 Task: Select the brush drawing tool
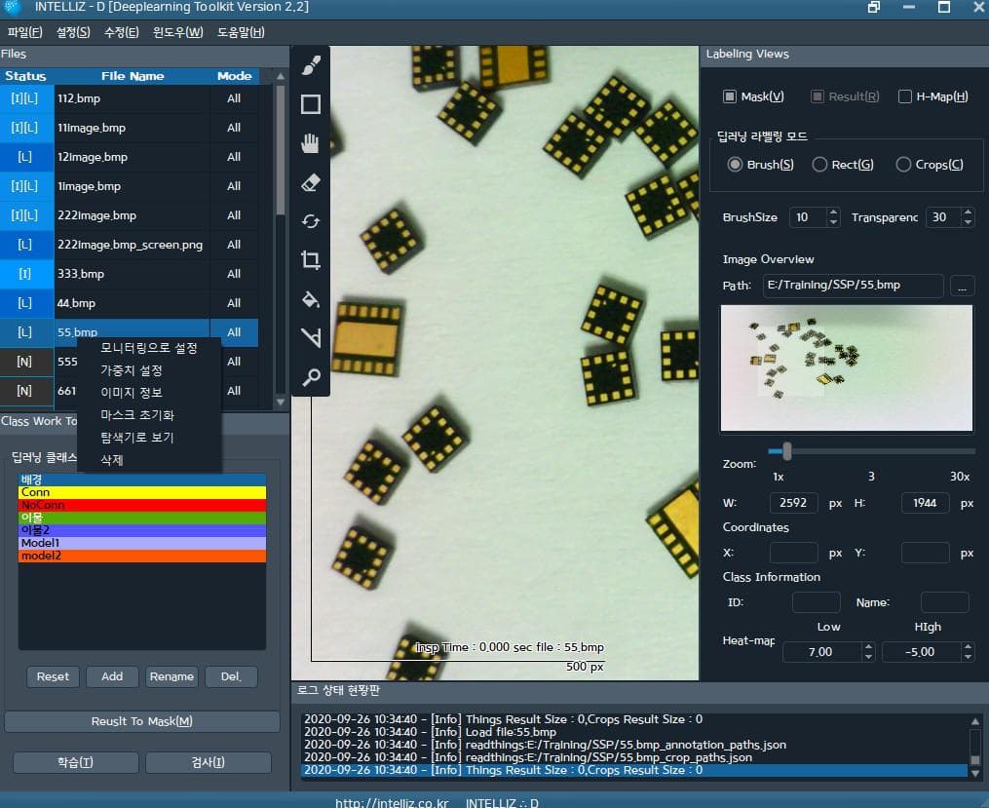[310, 65]
